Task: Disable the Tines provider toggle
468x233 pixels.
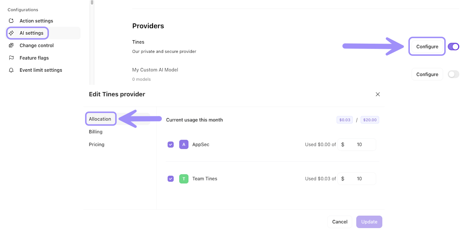Action: point(453,46)
